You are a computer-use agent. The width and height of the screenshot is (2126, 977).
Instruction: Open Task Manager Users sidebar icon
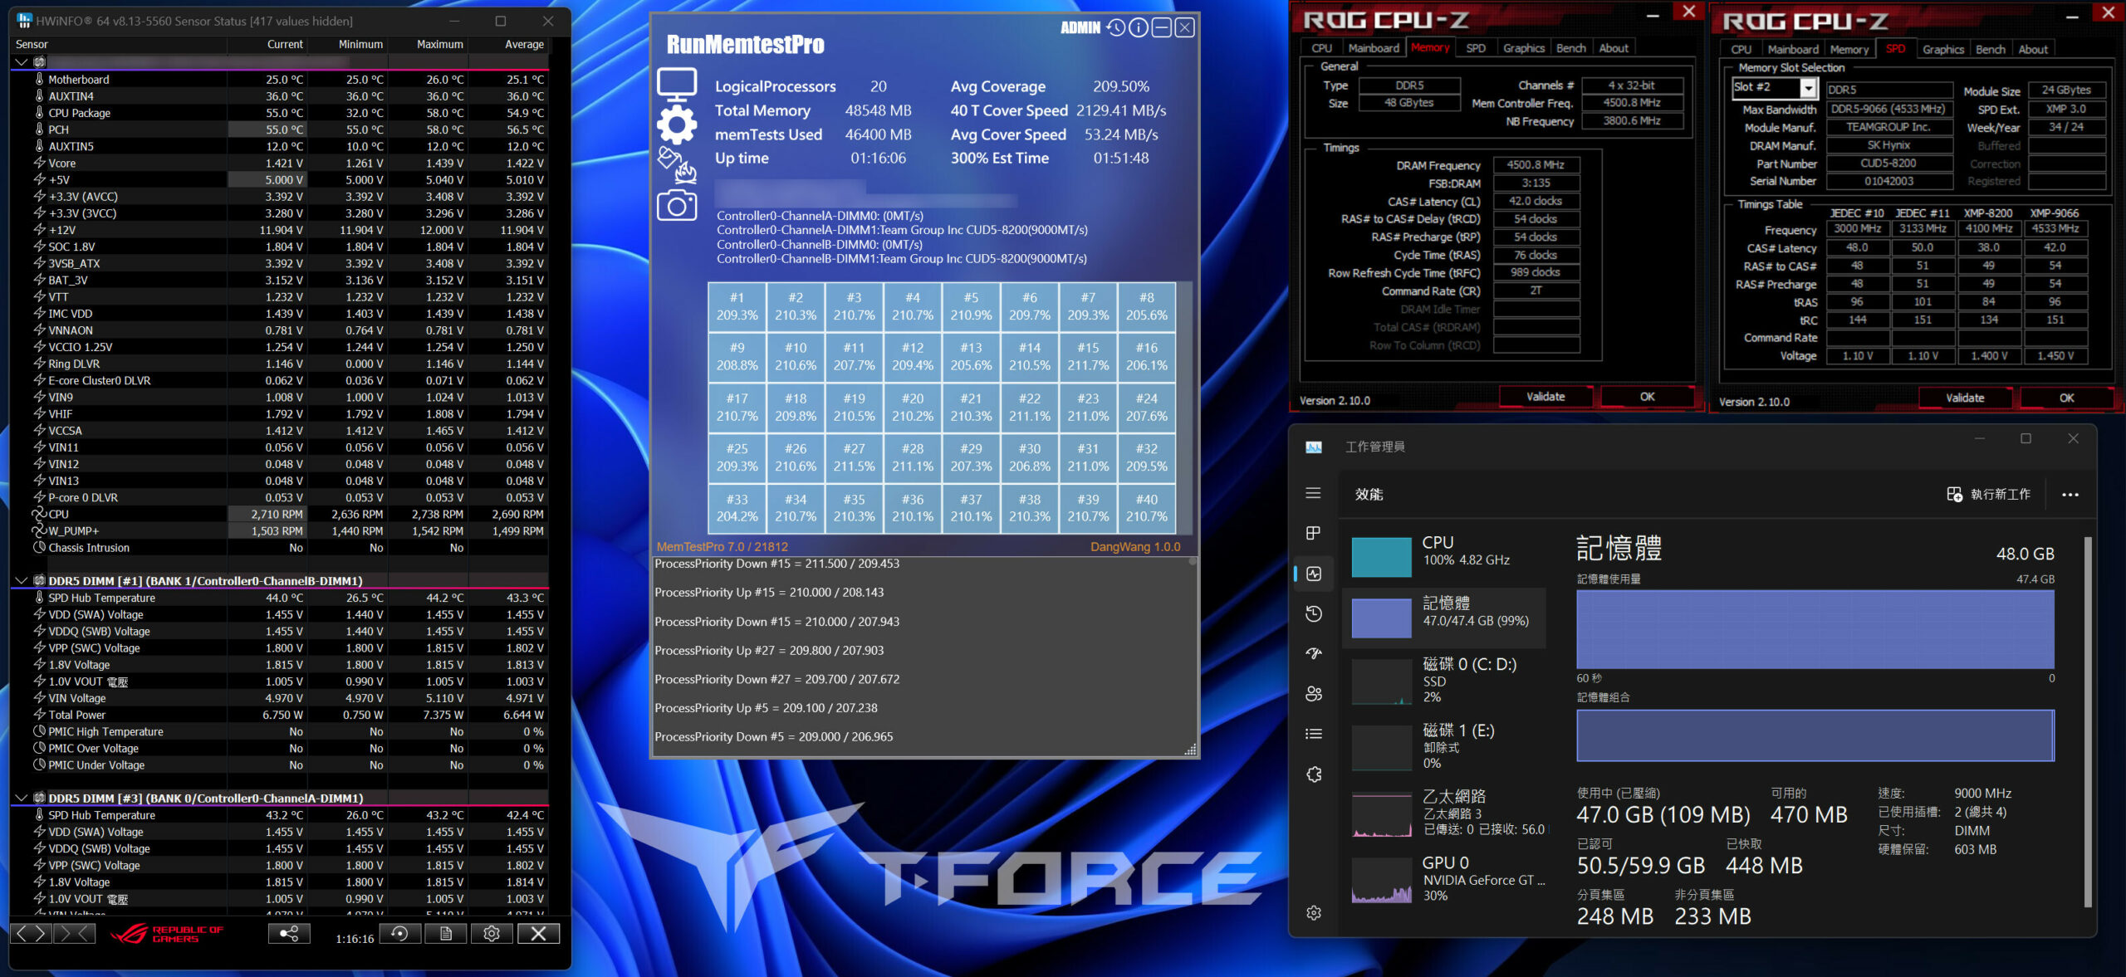(x=1314, y=694)
